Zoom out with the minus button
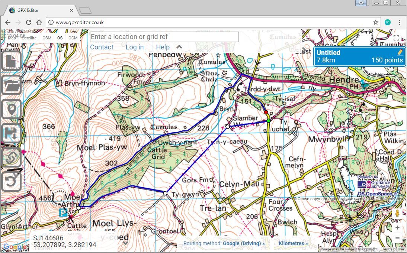Screen dimensions: 407x253 397,238
